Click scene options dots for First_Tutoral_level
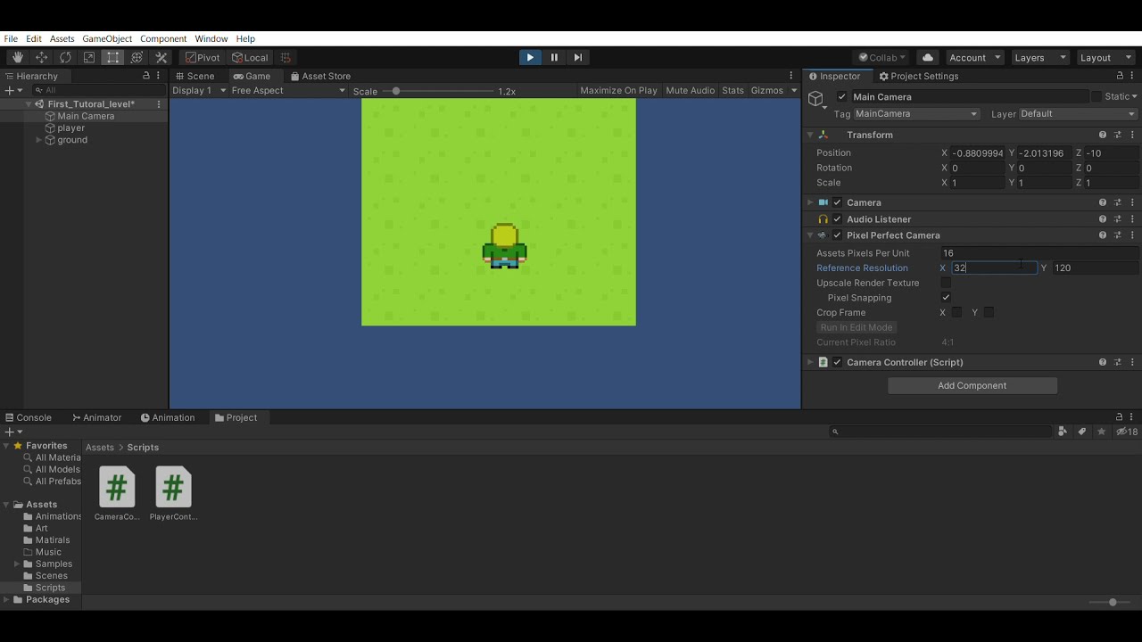Viewport: 1142px width, 642px height. click(x=159, y=104)
